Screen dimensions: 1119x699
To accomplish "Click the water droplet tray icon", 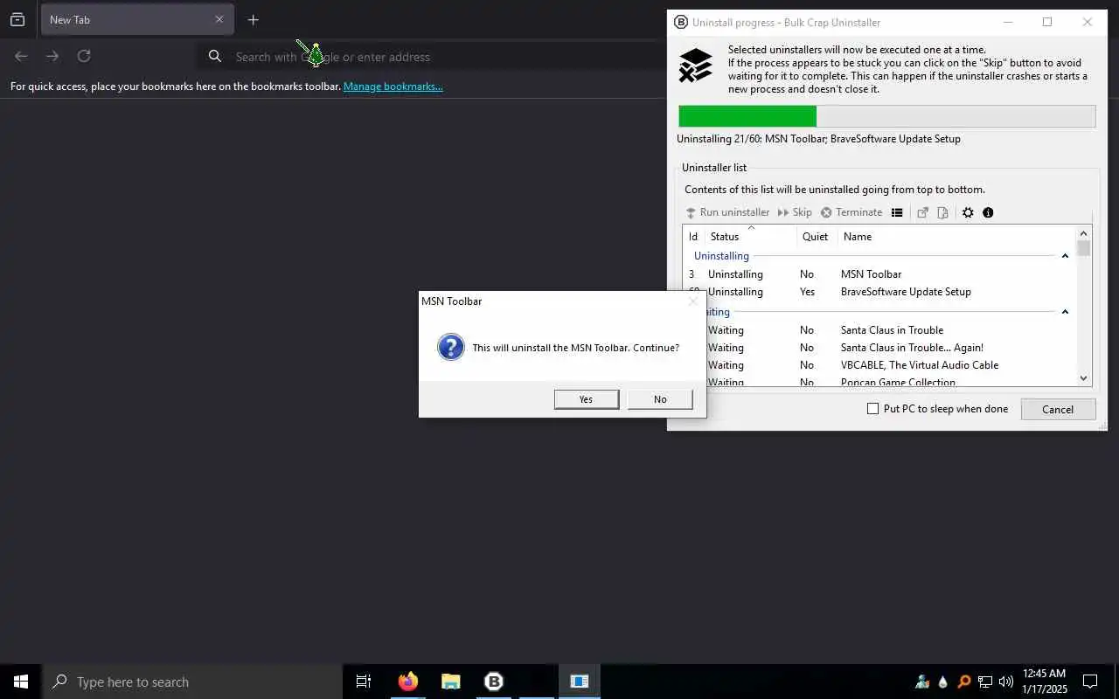I will (x=943, y=682).
